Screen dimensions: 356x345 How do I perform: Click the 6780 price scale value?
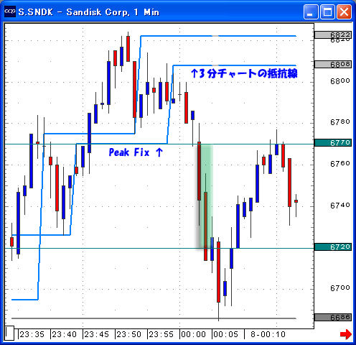click(340, 122)
